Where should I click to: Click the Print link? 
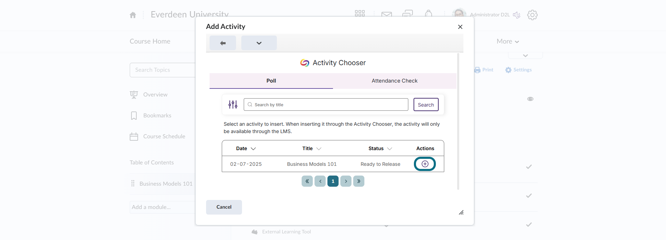(x=488, y=70)
